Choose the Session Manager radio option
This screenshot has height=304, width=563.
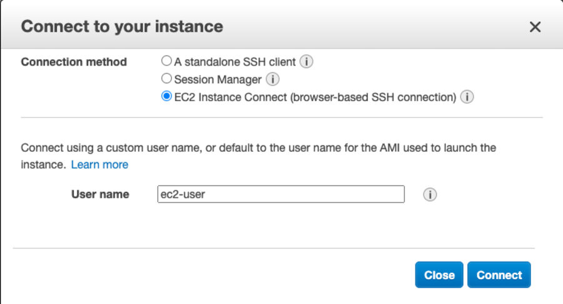coord(166,79)
